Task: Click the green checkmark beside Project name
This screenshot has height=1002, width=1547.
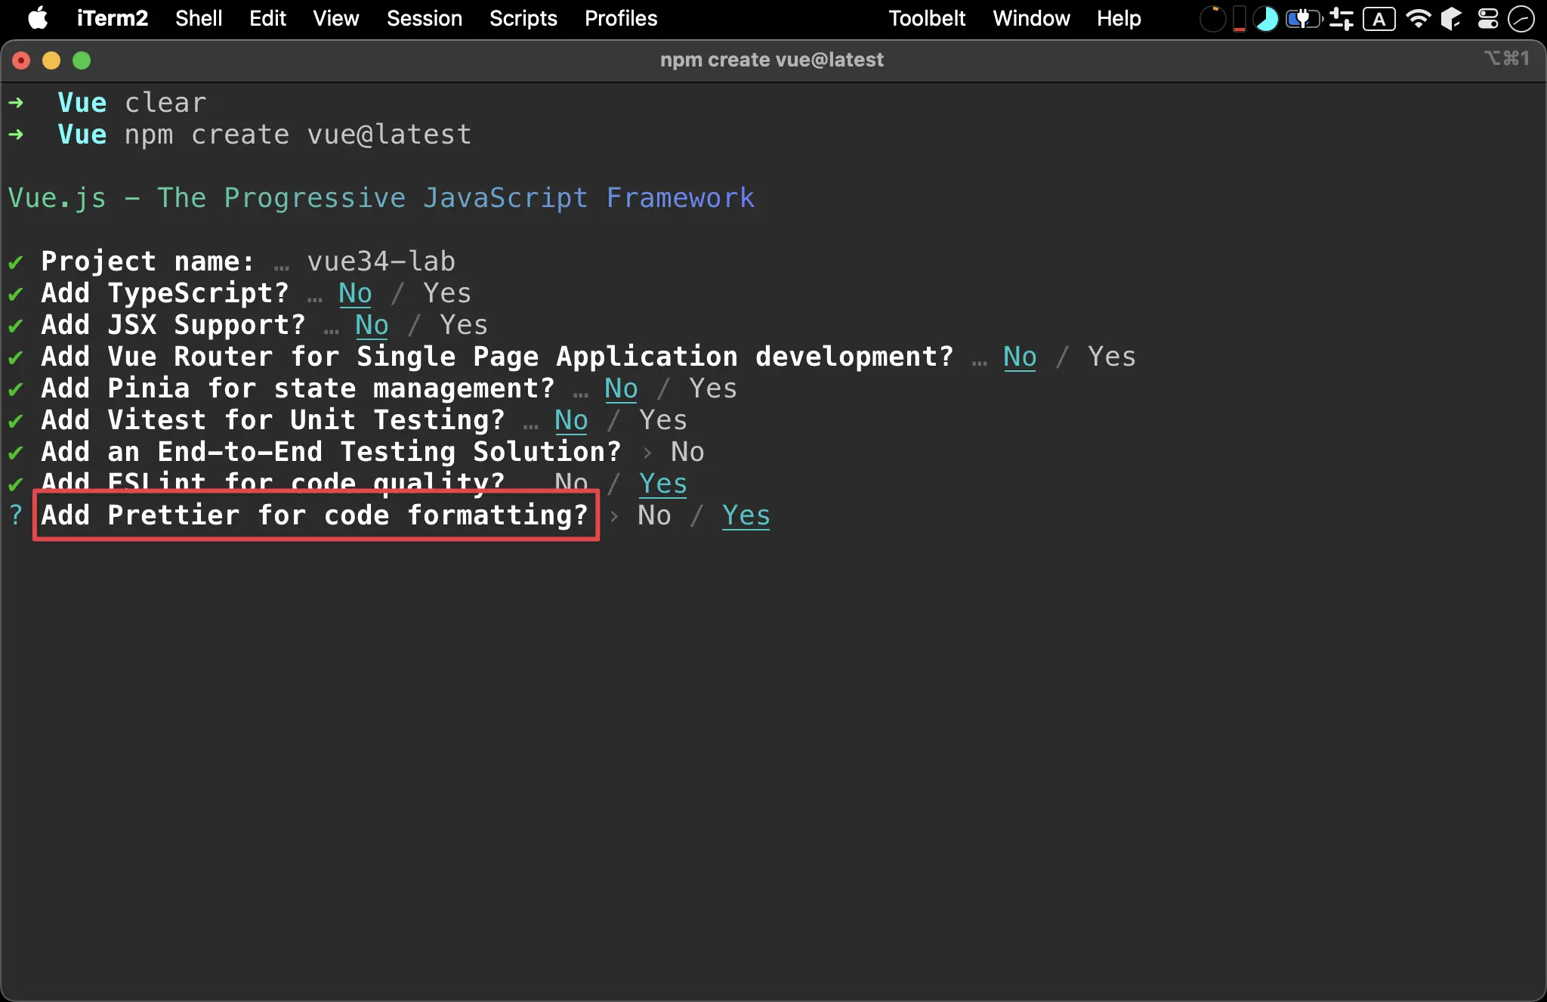Action: point(15,262)
